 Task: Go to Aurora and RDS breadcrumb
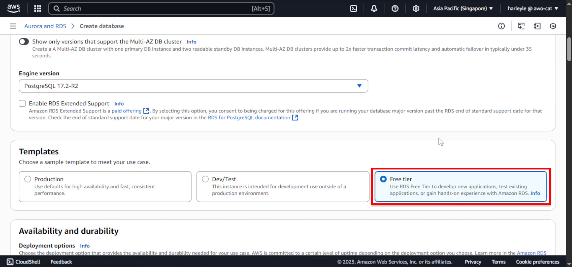(45, 26)
